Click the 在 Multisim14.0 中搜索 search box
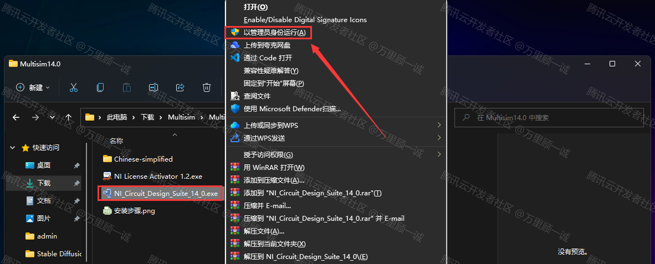This screenshot has width=655, height=264. 549,118
